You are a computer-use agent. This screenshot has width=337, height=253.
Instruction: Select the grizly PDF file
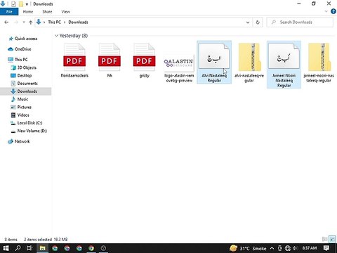[144, 60]
